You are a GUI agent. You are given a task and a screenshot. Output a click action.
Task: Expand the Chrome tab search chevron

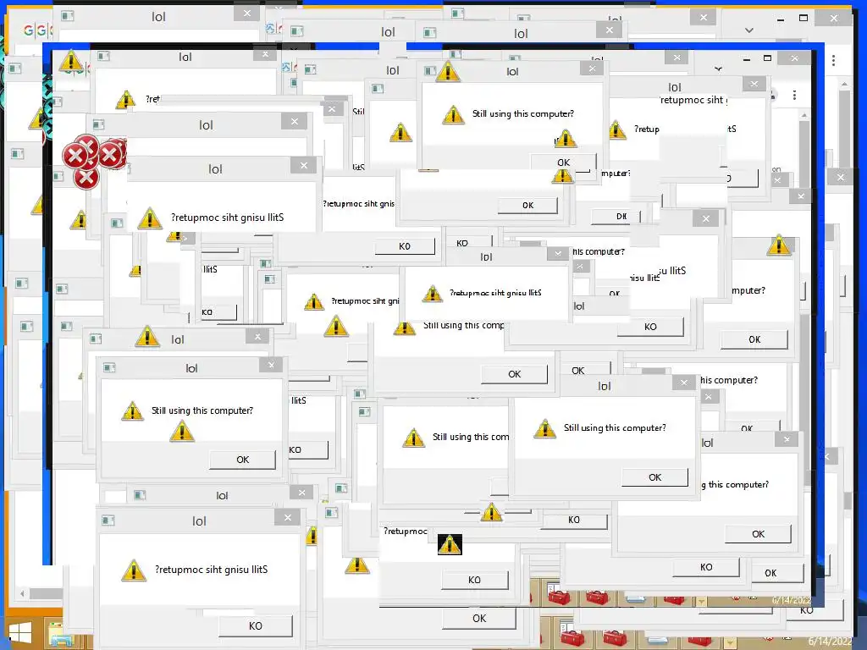click(749, 30)
